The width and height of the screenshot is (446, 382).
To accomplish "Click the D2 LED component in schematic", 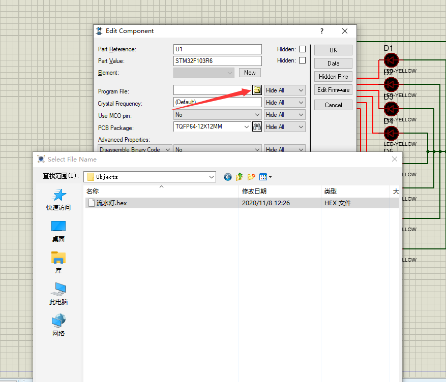I will pyautogui.click(x=391, y=84).
